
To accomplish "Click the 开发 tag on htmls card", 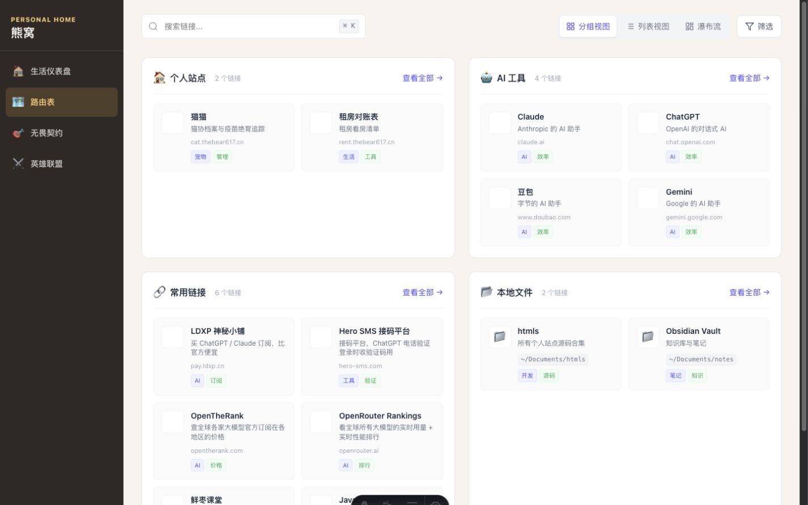I will pyautogui.click(x=527, y=375).
